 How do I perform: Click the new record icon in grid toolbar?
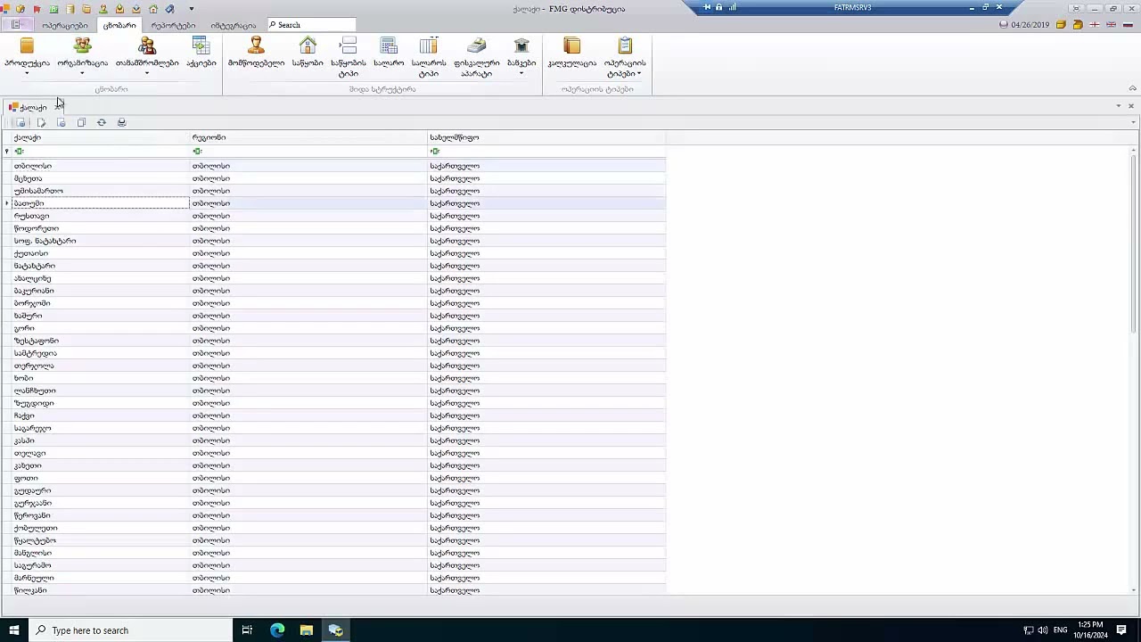(x=21, y=122)
